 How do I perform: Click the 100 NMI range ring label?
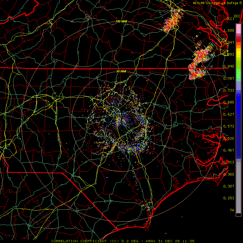121,21
